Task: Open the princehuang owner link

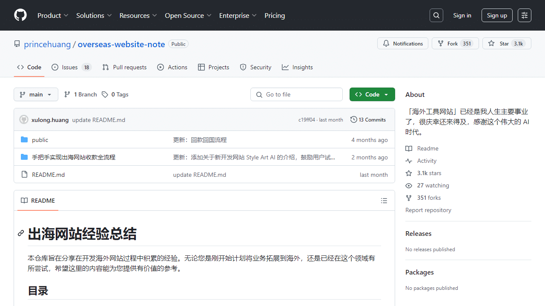Action: [47, 44]
